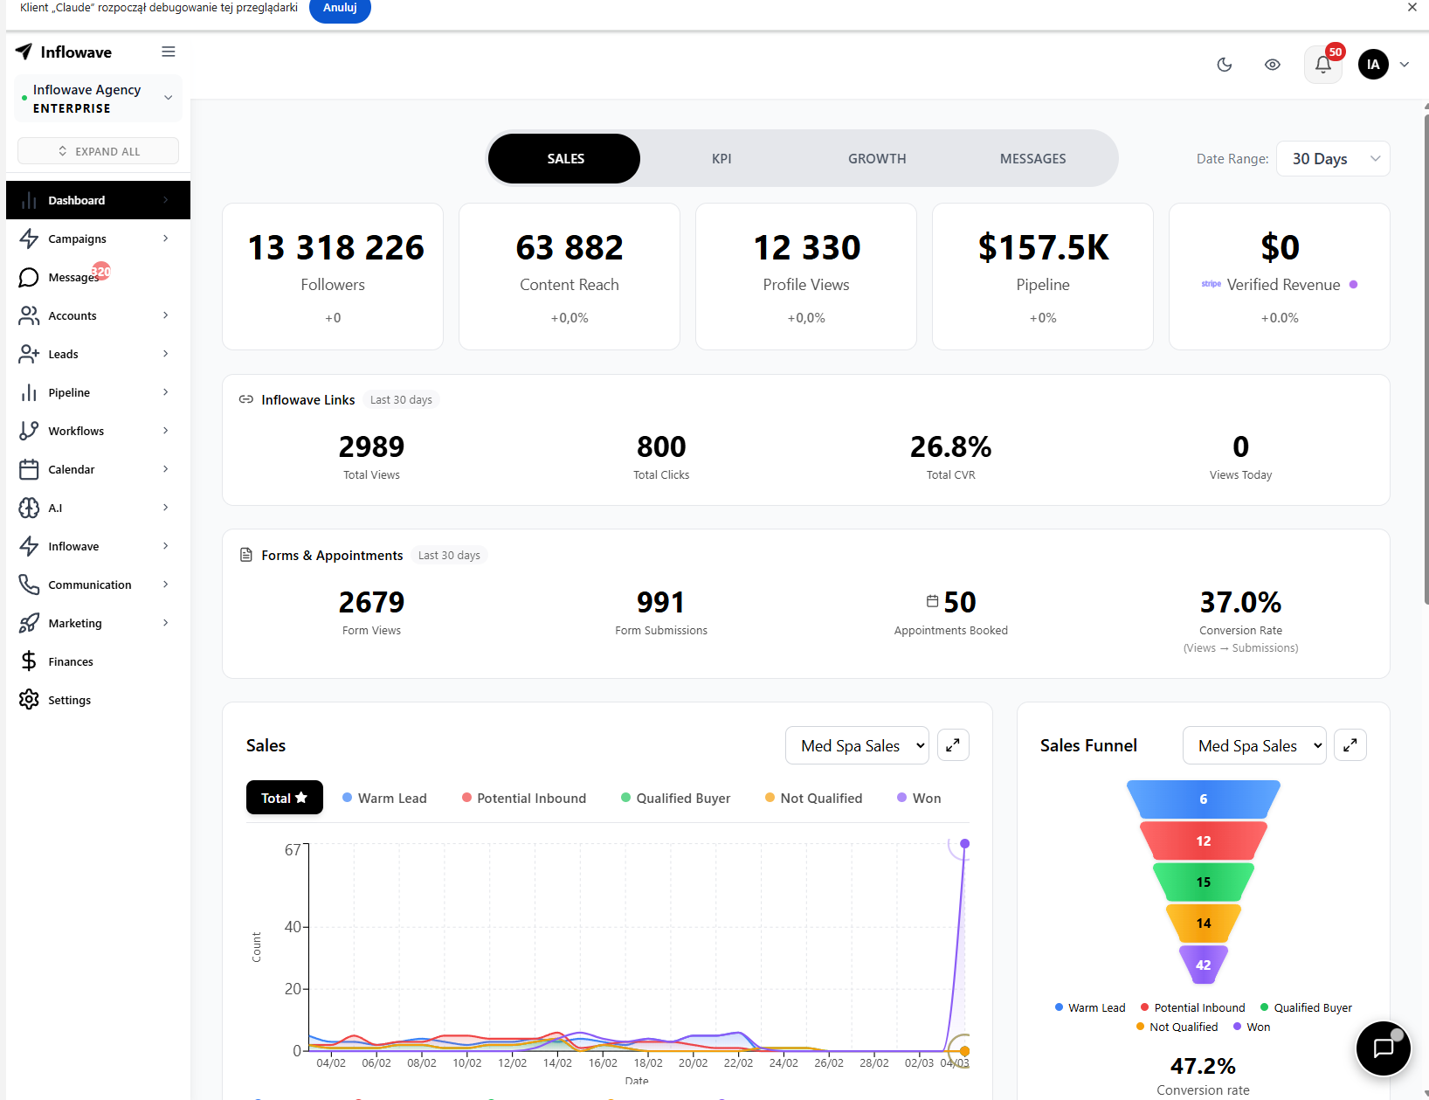This screenshot has width=1429, height=1100.
Task: Toggle the sidebar with the hamburger icon
Action: (168, 52)
